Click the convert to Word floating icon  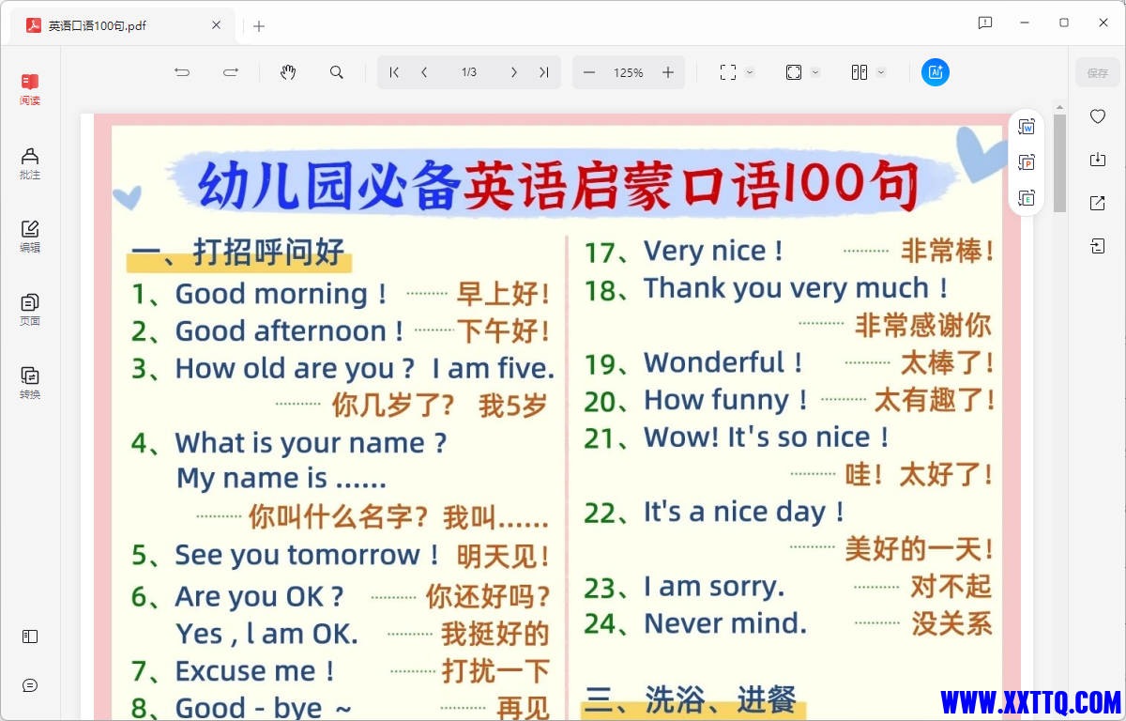coord(1027,127)
